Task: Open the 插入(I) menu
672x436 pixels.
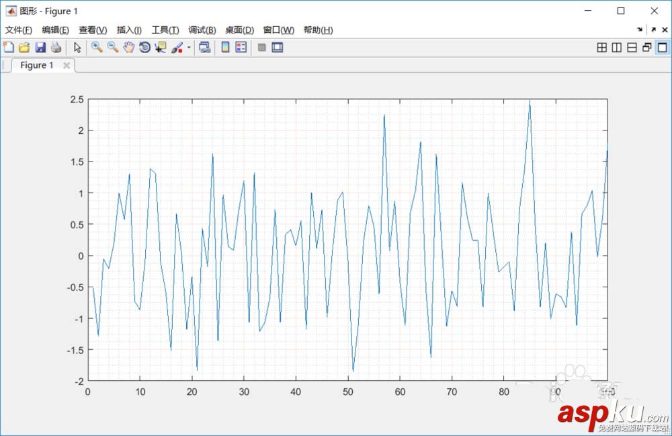Action: tap(129, 30)
